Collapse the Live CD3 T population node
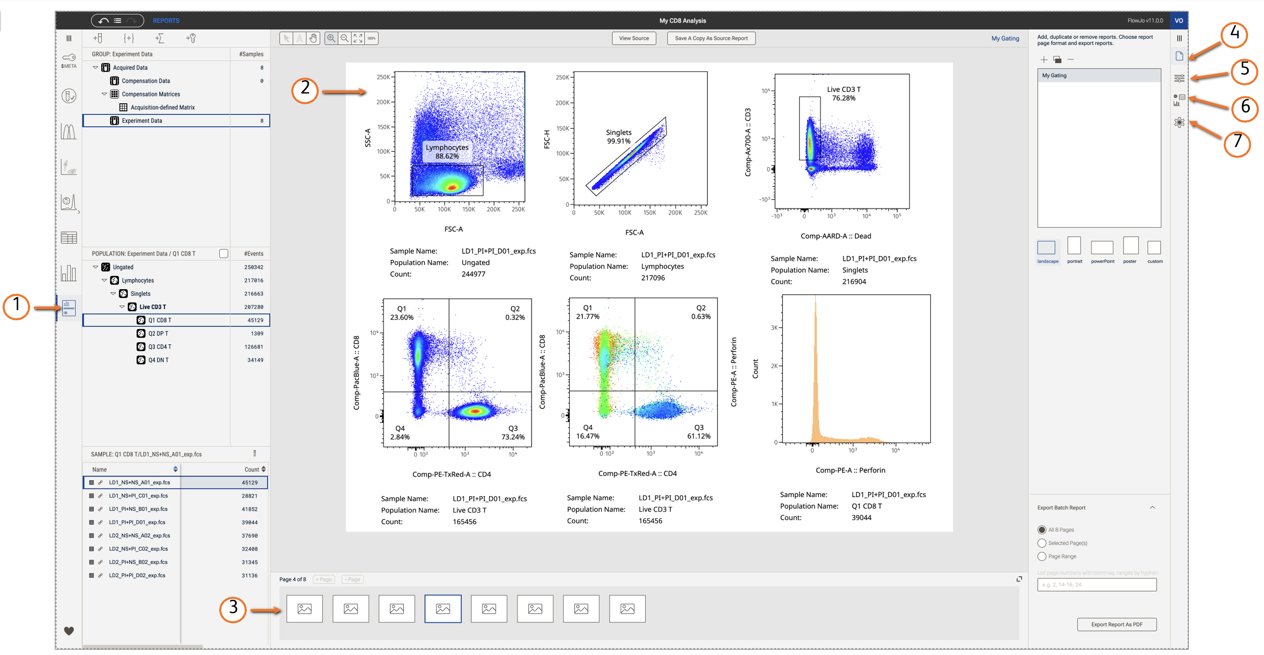The image size is (1264, 655). 122,307
